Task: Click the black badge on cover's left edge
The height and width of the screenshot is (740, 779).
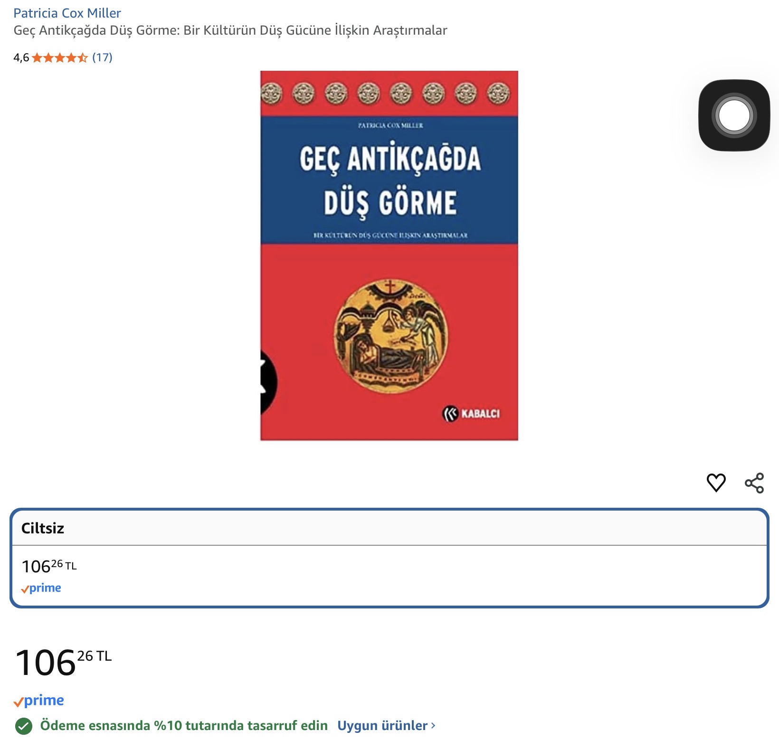Action: click(268, 383)
